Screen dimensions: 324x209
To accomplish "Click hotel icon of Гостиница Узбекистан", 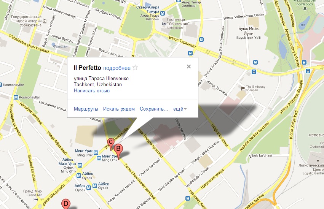I will [x=164, y=24].
